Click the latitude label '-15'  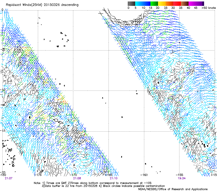click(3, 131)
